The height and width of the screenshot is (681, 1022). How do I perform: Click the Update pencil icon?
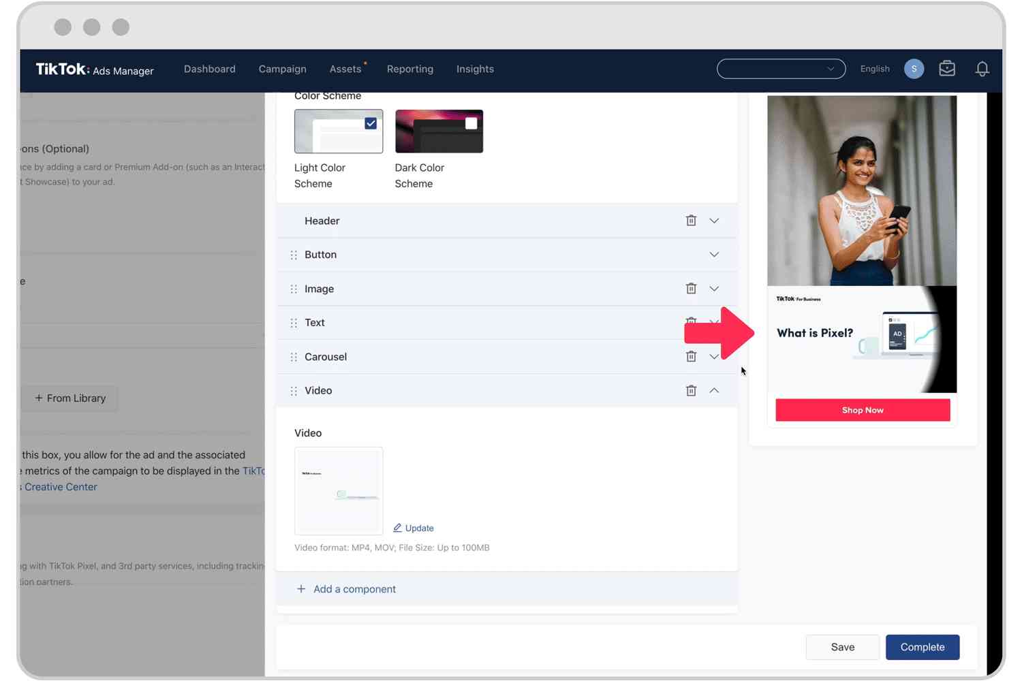coord(399,528)
